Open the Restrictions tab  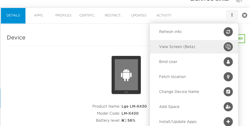pos(114,15)
